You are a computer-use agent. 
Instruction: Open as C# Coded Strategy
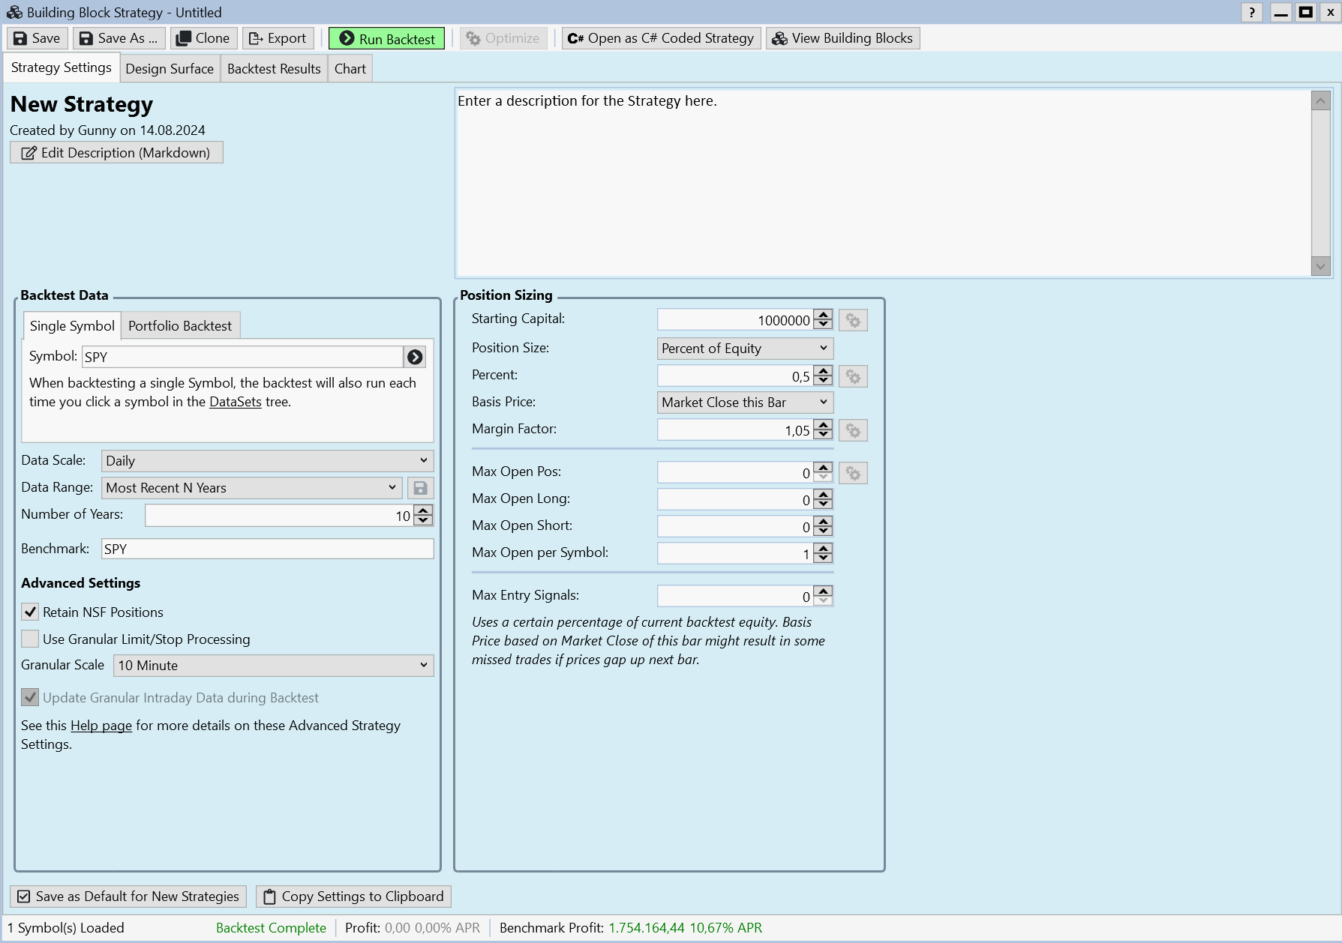662,38
